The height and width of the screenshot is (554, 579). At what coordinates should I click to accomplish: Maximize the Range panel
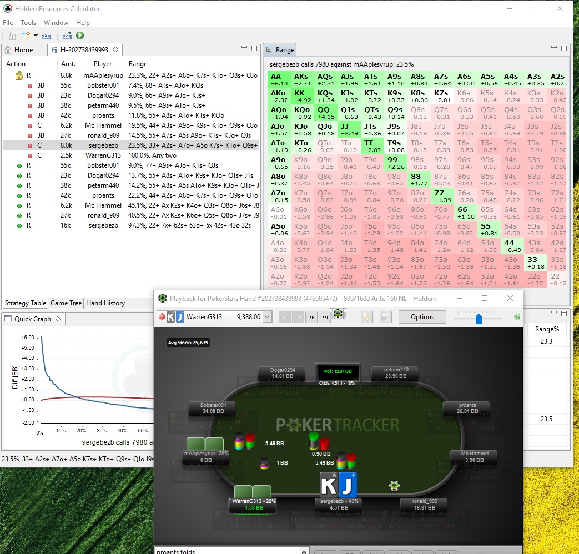[564, 48]
